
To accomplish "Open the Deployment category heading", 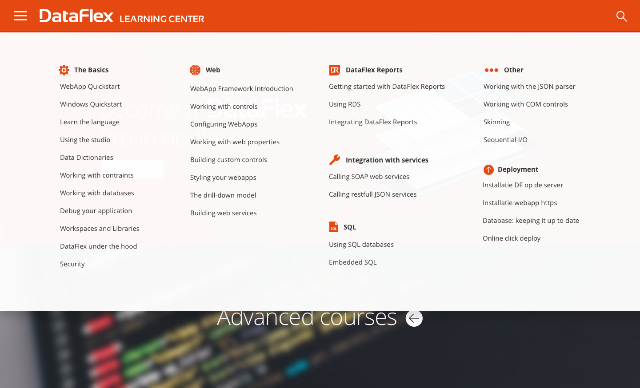I will 518,170.
